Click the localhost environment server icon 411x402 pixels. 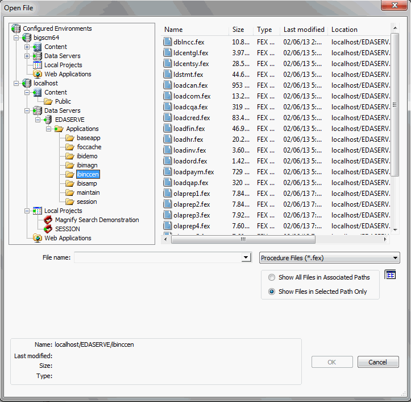point(27,83)
